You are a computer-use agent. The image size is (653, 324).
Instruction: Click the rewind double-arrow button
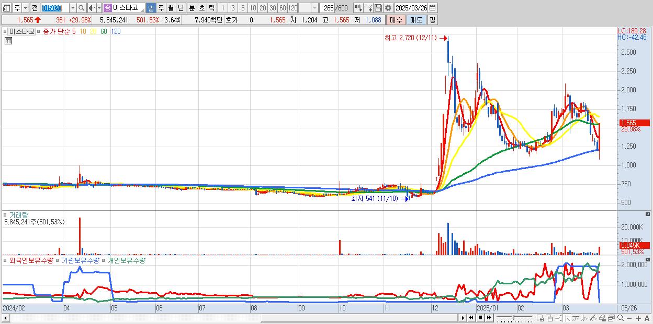point(471,318)
